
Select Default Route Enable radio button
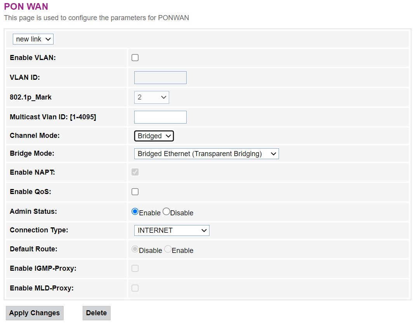pos(168,249)
